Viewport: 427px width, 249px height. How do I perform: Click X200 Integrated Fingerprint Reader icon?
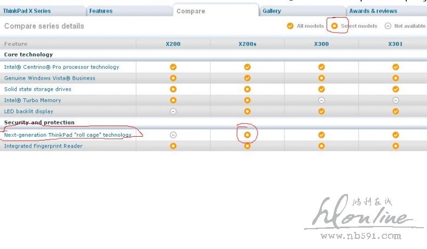tap(173, 146)
